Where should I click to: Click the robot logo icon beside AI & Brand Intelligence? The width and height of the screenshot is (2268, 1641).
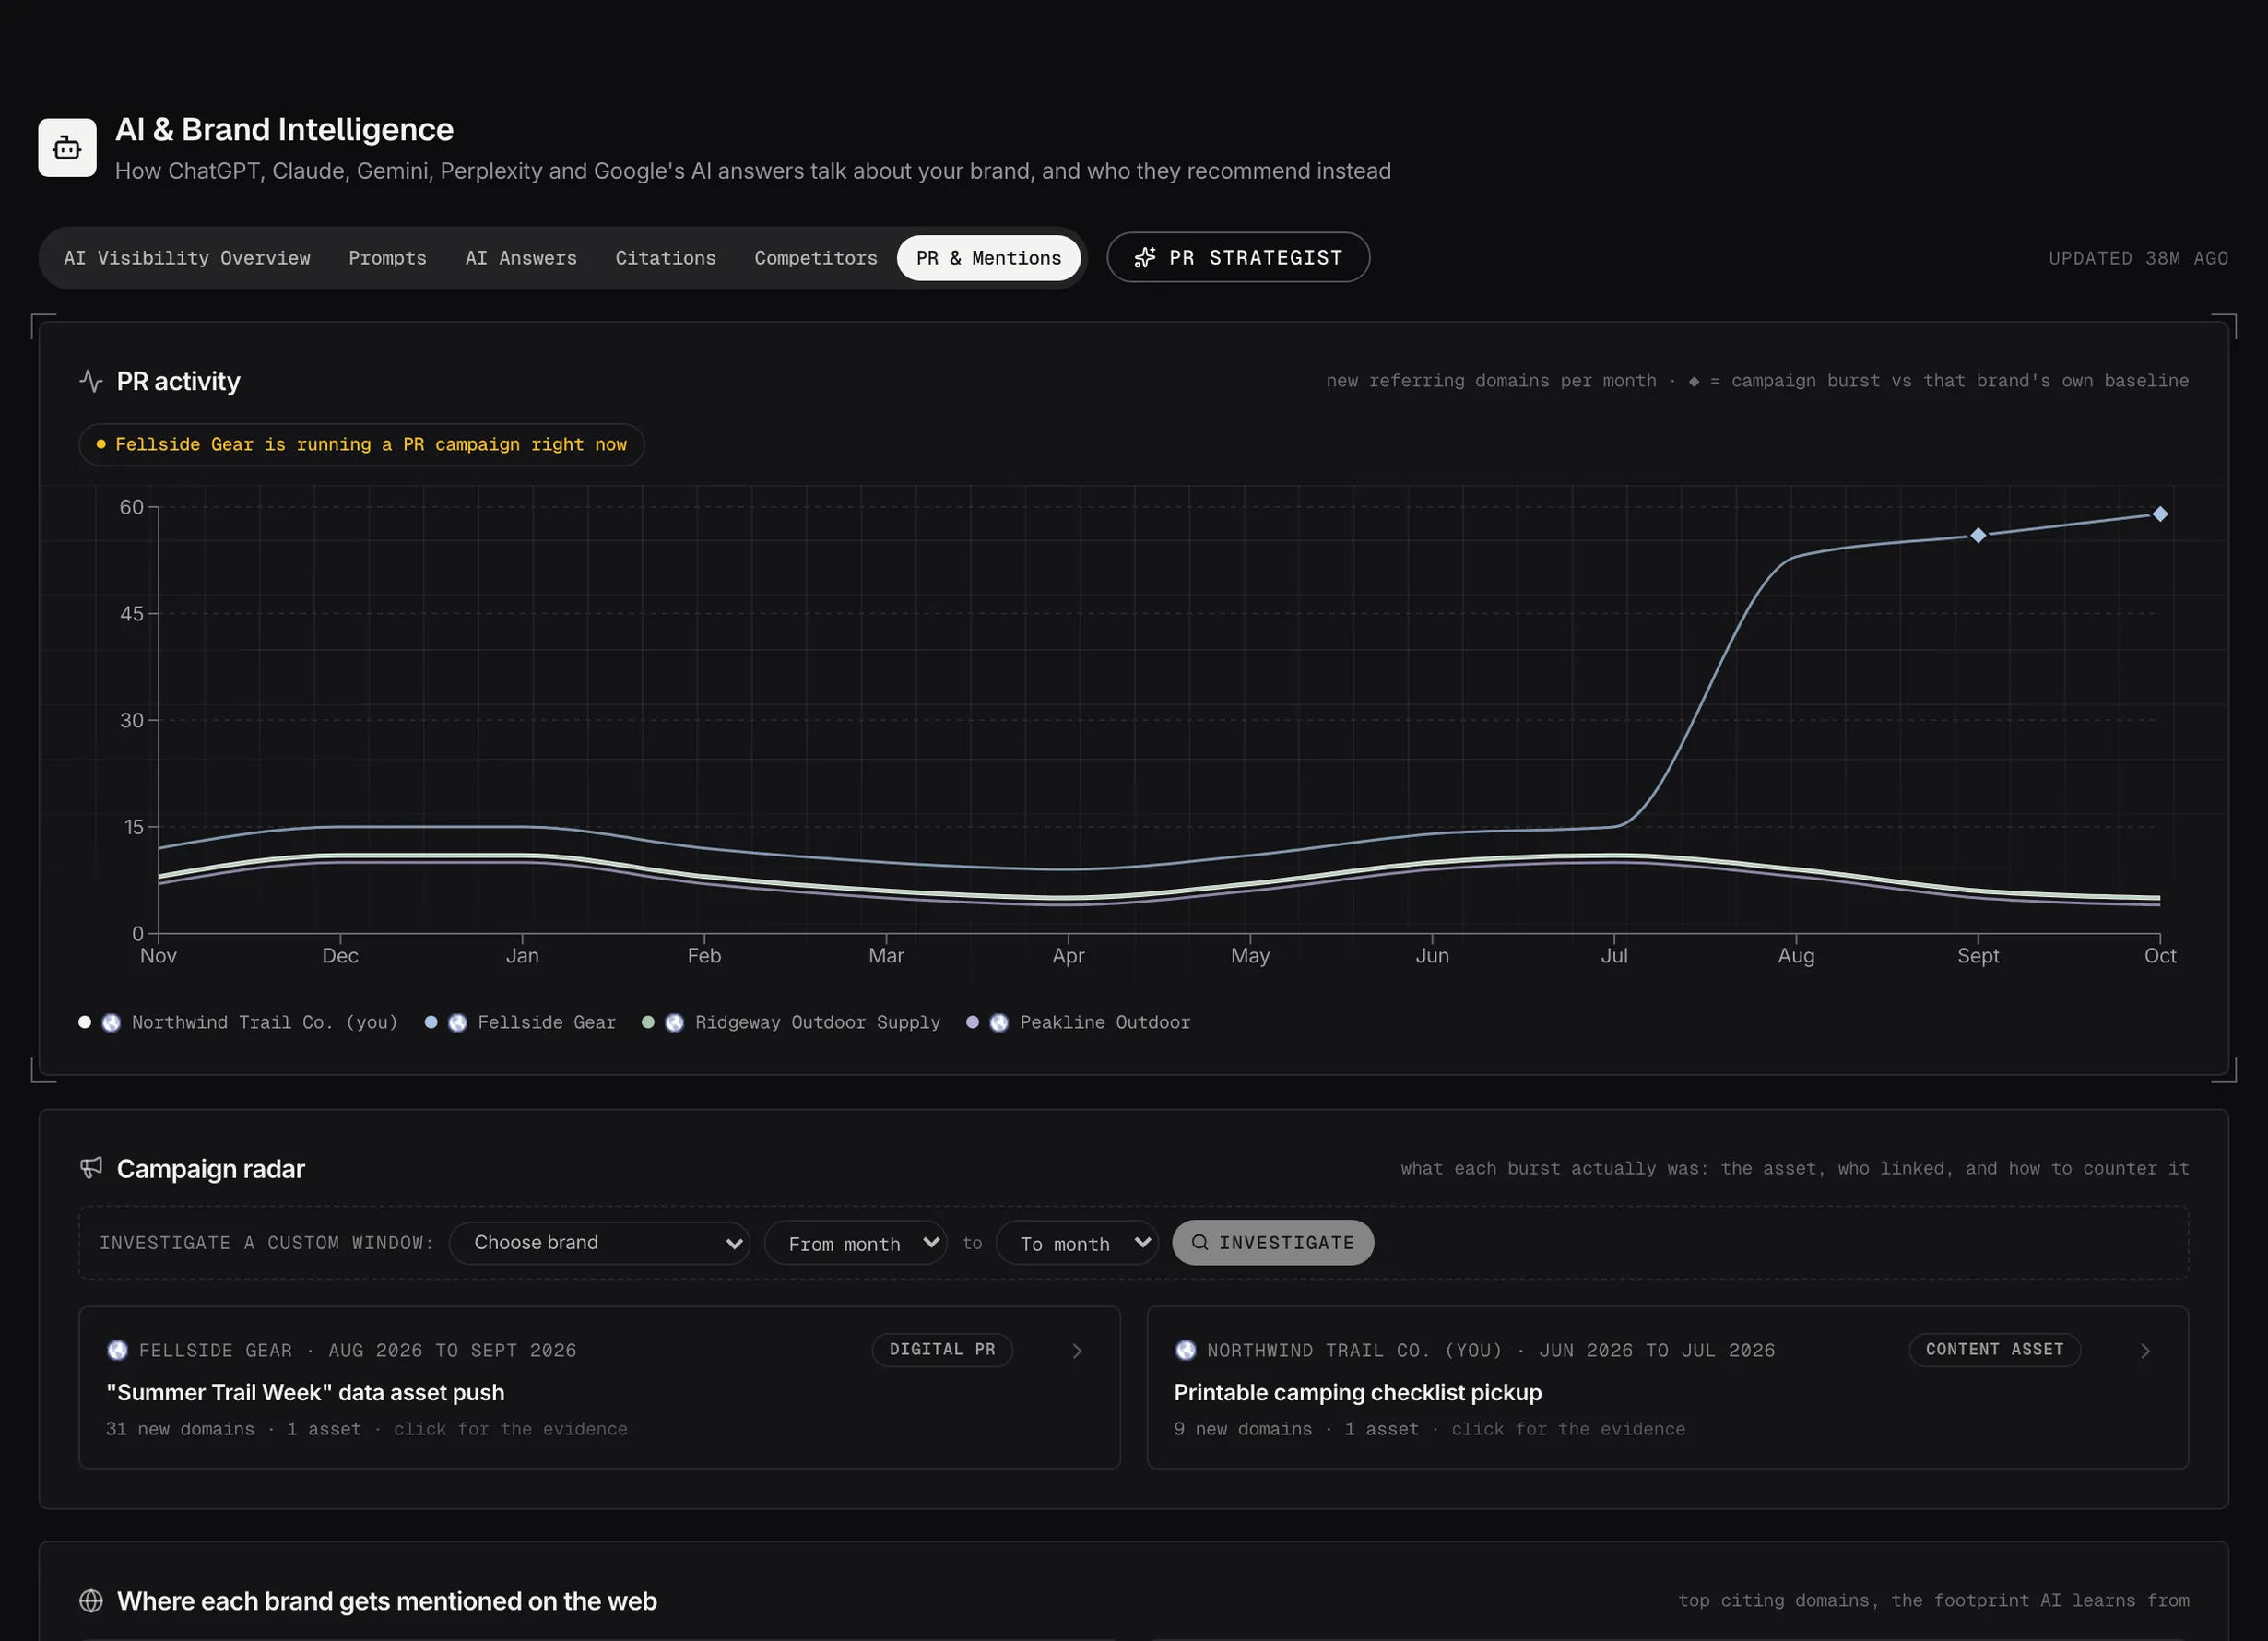click(67, 148)
